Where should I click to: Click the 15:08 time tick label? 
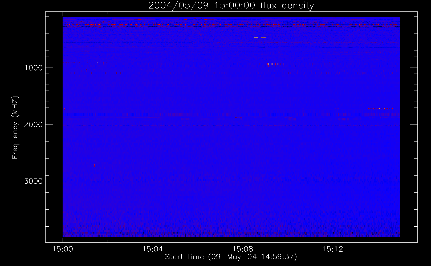coord(242,249)
